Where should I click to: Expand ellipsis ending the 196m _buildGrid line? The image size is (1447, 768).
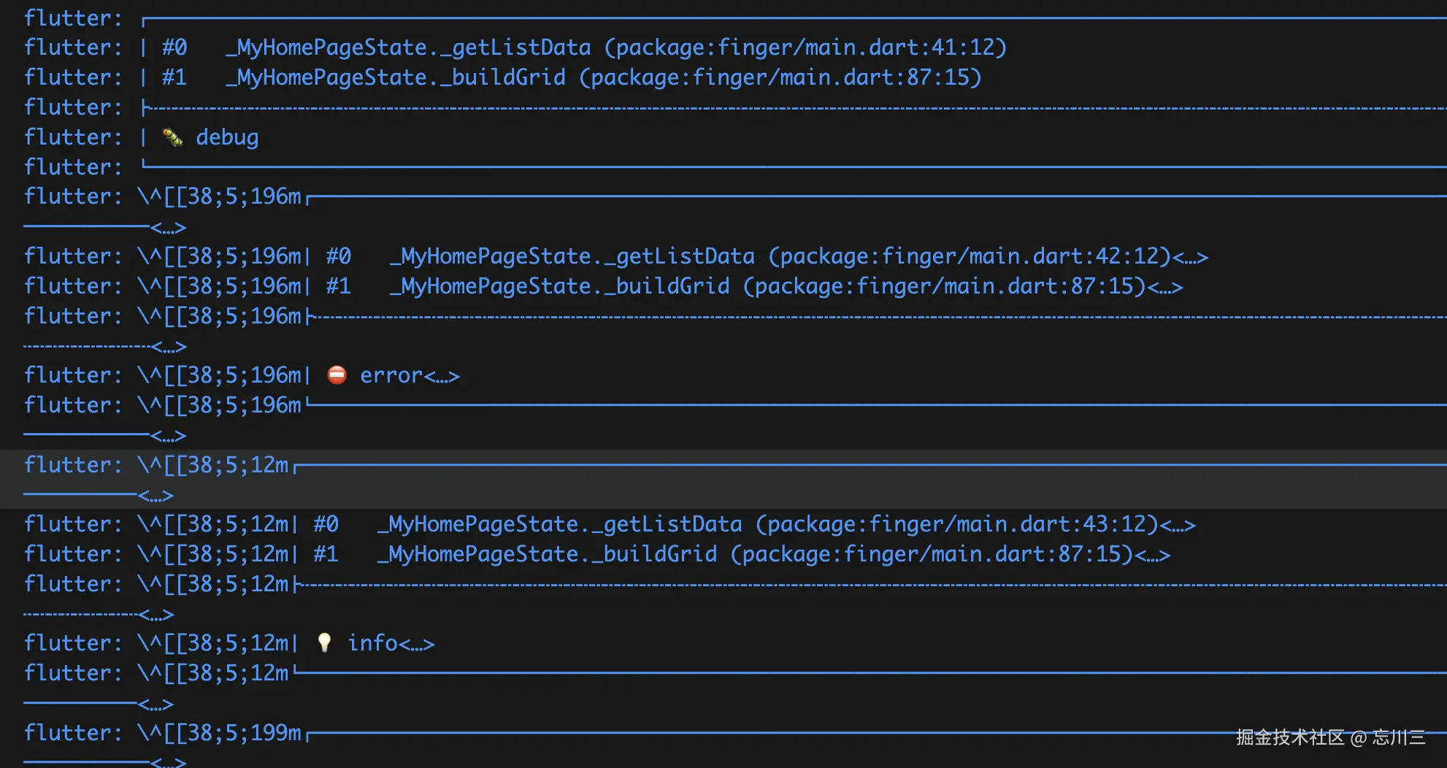(x=1165, y=288)
